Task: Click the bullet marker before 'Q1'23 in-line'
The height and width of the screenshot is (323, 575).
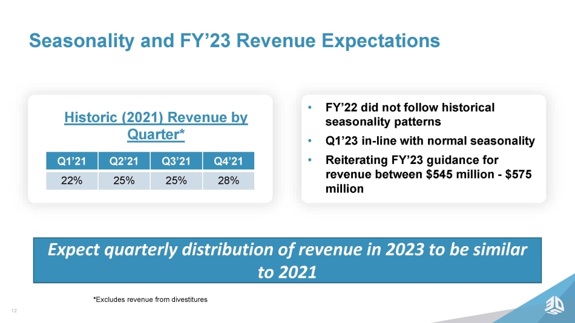Action: pos(310,142)
